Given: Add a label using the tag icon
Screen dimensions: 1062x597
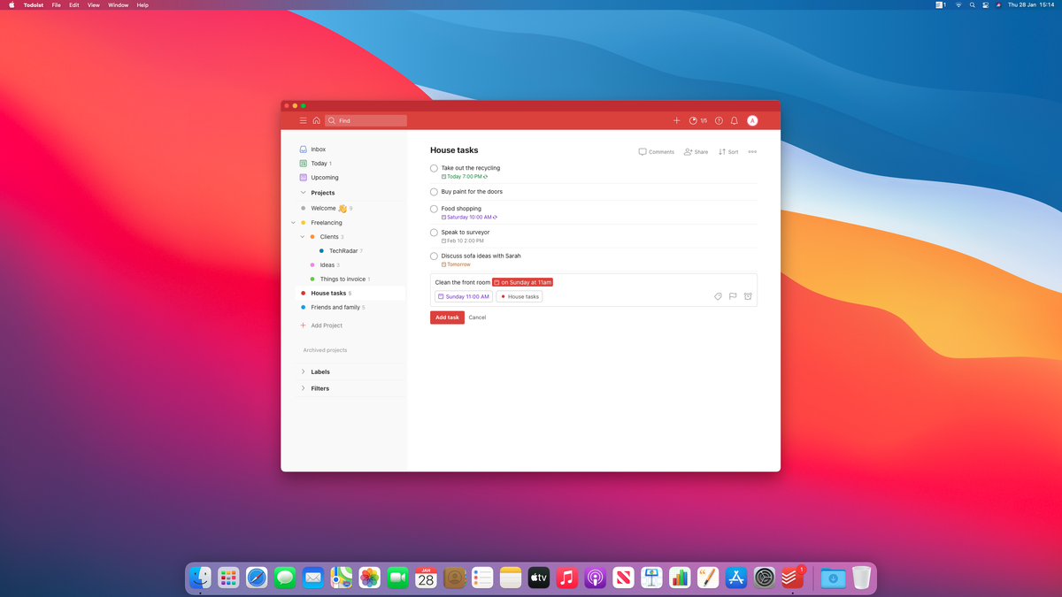Looking at the screenshot, I should coord(718,296).
